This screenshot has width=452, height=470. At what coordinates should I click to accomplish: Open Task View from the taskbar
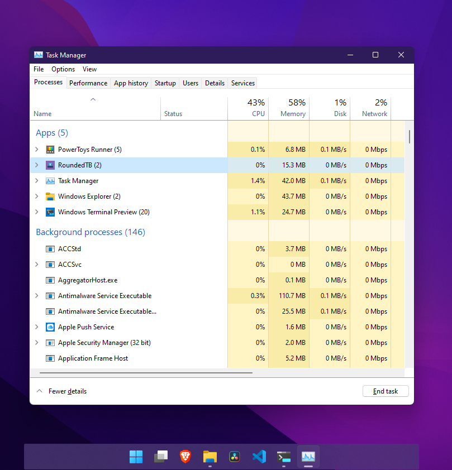161,457
